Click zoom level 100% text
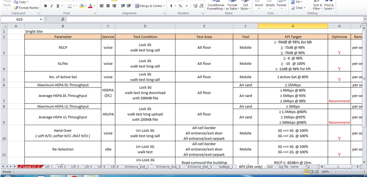367x177 pixels. tap(325, 172)
